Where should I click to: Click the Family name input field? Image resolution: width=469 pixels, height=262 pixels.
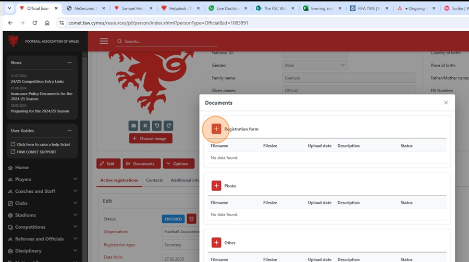click(349, 78)
